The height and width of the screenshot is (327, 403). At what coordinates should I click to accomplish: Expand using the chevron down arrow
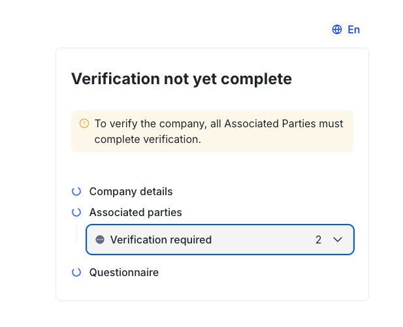338,240
